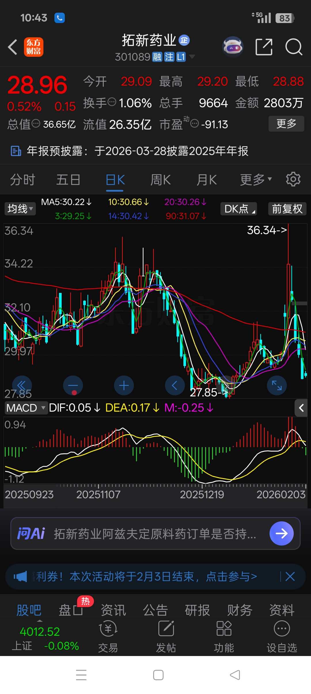The height and width of the screenshot is (694, 311).
Task: Submit the 问AI query arrow button
Action: tap(281, 533)
